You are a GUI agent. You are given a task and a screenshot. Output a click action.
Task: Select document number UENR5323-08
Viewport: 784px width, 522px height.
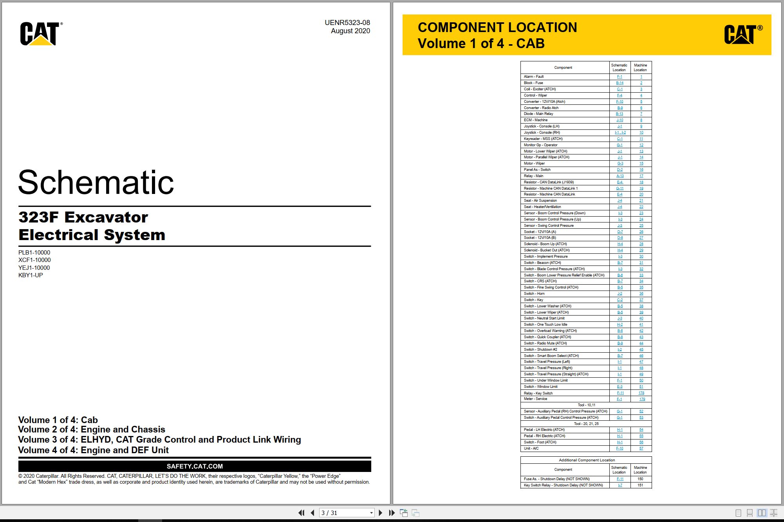coord(347,23)
